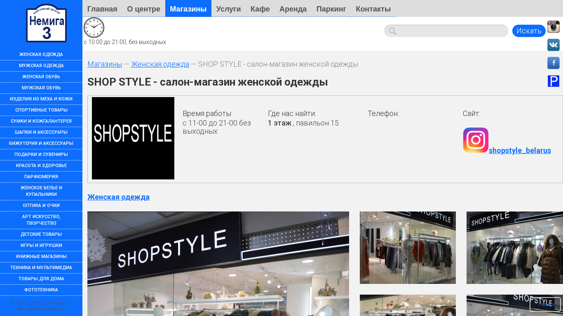Click the Женская одежда link above the photos
Image resolution: width=563 pixels, height=316 pixels.
[x=118, y=197]
